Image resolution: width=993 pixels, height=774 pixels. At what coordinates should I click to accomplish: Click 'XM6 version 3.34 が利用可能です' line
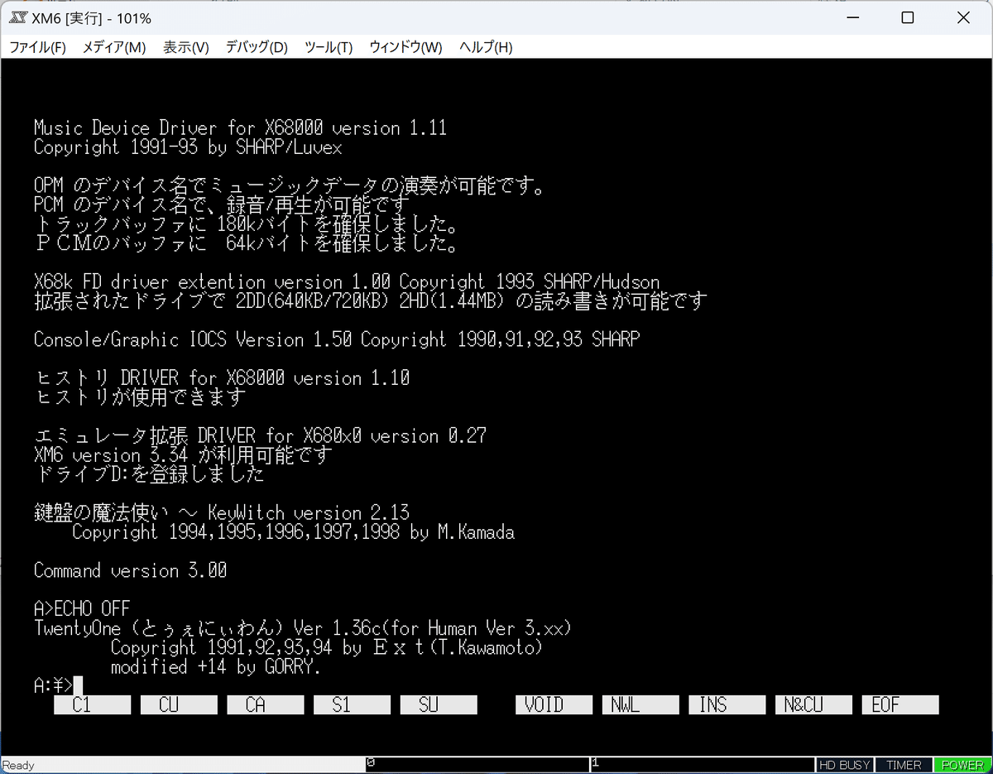point(183,455)
